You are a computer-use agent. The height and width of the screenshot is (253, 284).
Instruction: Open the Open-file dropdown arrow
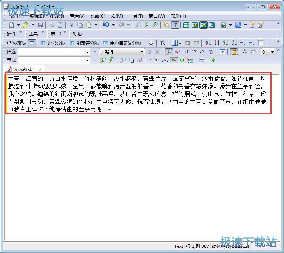tap(33, 25)
